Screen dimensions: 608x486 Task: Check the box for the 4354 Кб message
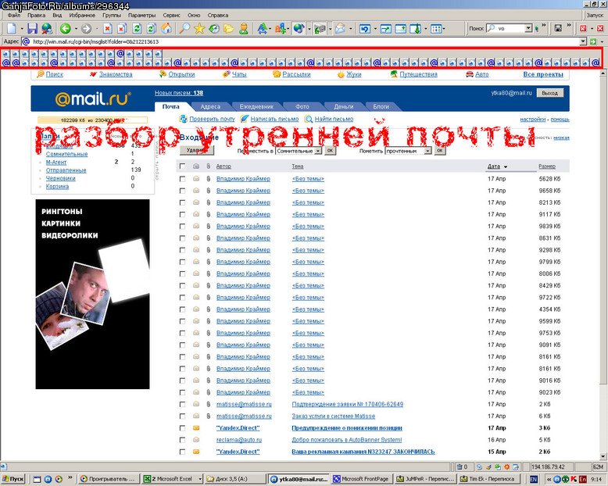(182, 309)
